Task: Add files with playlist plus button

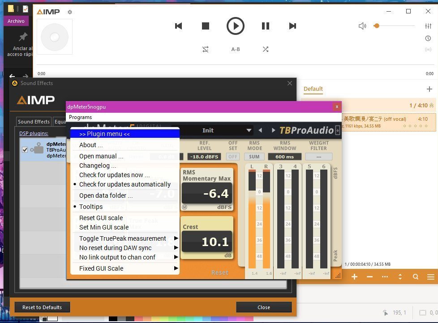Action: [355, 277]
